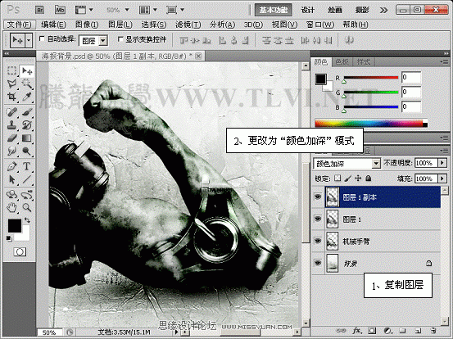Hide the 图层 1 layer
Image resolution: width=453 pixels, height=339 pixels.
point(318,219)
